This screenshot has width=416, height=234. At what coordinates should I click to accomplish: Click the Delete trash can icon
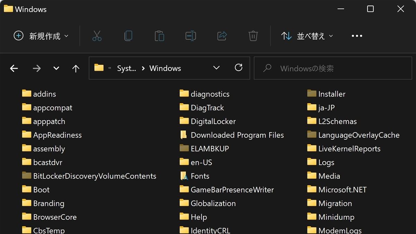[x=253, y=36]
